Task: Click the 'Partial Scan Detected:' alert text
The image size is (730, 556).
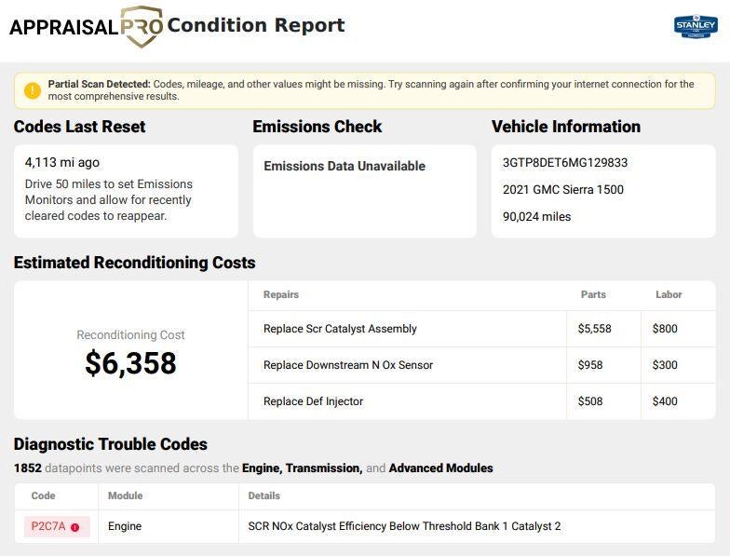Action: tap(99, 84)
